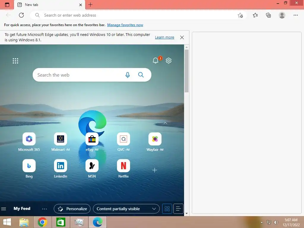This screenshot has width=304, height=228.
Task: Click the refresh page icon
Action: coord(21,15)
